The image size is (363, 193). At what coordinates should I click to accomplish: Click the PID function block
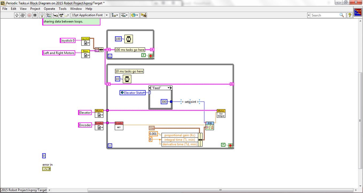[x=210, y=126]
